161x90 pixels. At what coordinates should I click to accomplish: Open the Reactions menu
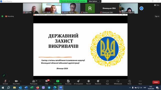coord(98,82)
